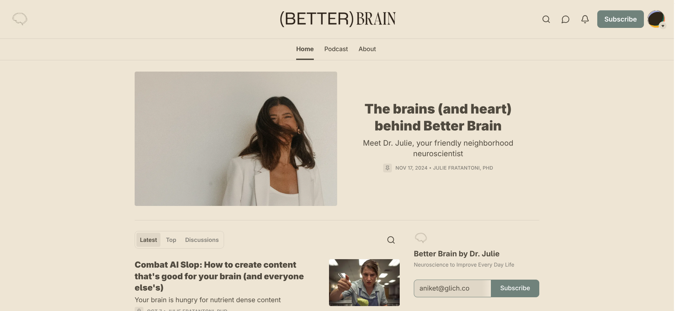Click Subscribe next to the email field
The height and width of the screenshot is (311, 675).
click(x=515, y=288)
